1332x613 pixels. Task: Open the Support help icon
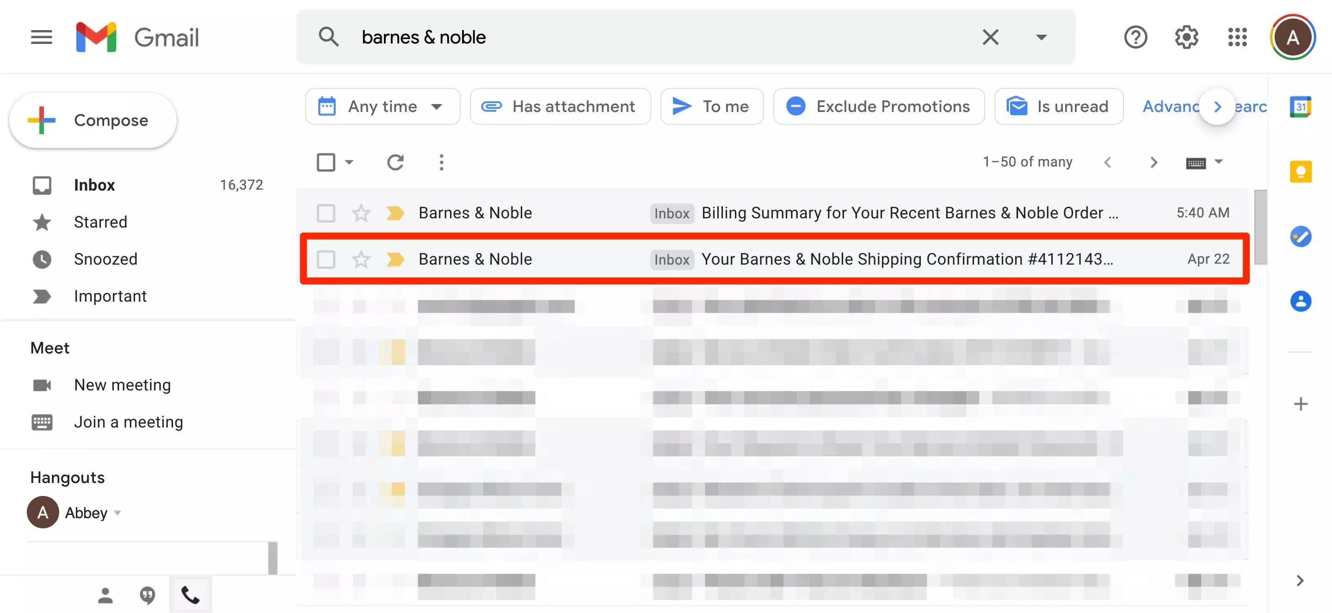click(1135, 37)
